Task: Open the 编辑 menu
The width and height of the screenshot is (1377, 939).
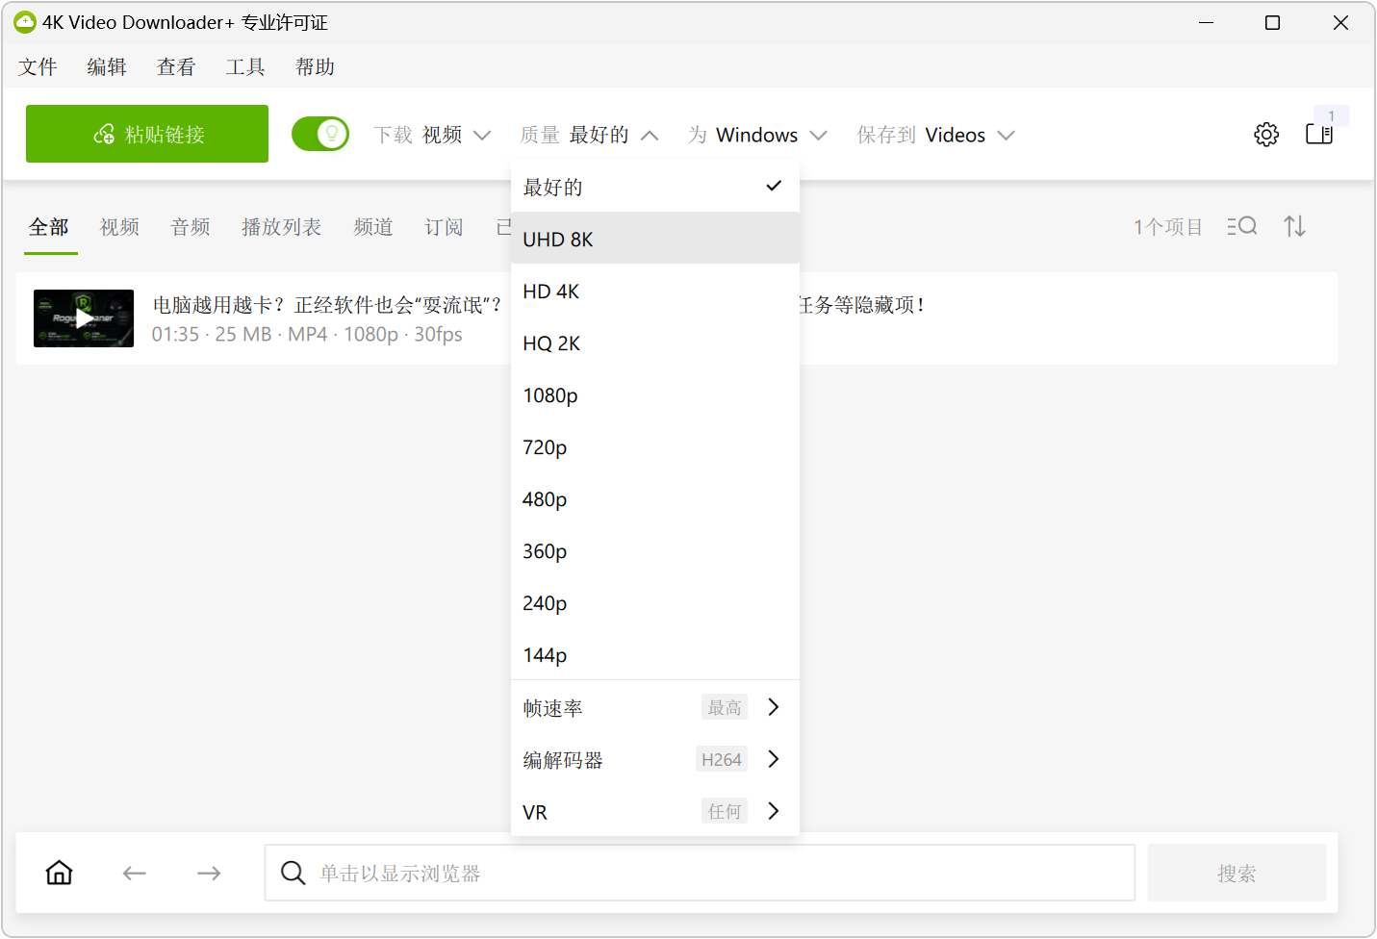Action: click(107, 66)
